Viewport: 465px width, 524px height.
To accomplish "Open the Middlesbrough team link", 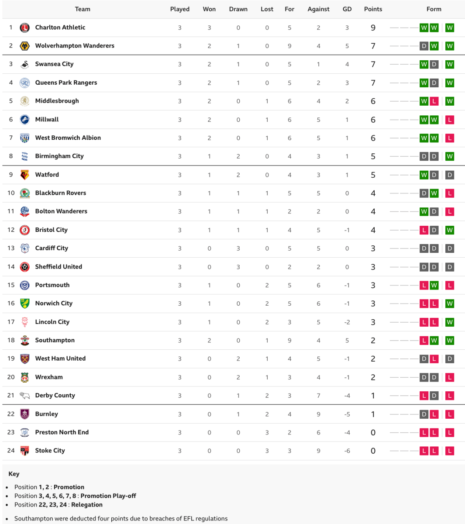I will 57,101.
